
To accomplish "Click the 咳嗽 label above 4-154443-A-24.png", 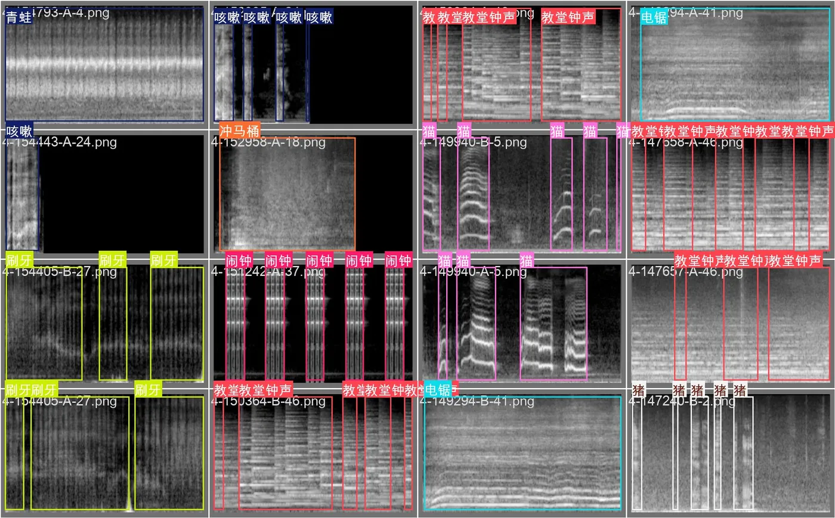I will click(19, 131).
